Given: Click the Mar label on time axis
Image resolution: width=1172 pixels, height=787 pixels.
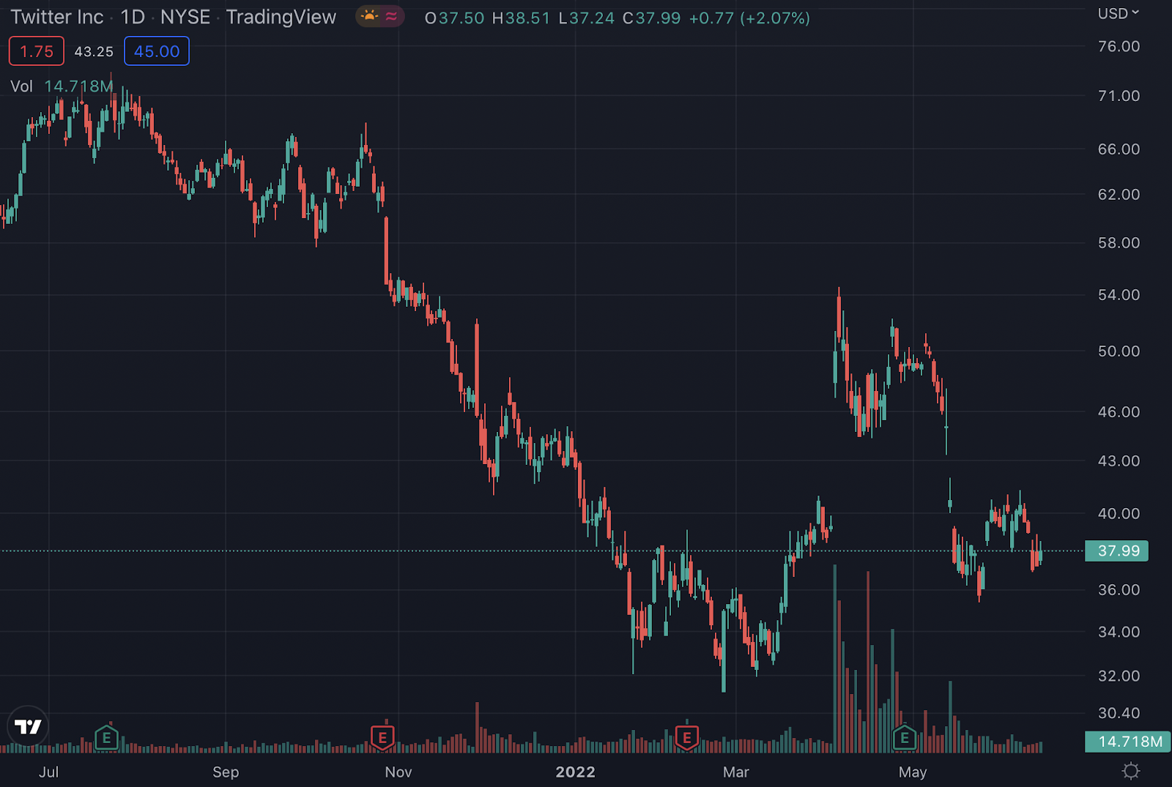Looking at the screenshot, I should click(736, 772).
